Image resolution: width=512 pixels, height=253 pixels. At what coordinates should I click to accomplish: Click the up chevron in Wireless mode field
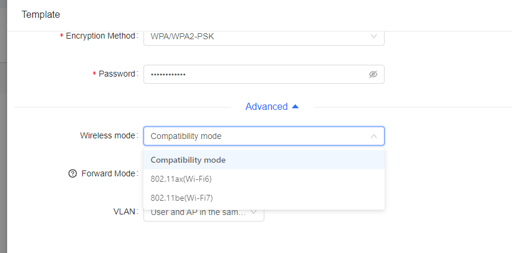pos(374,136)
